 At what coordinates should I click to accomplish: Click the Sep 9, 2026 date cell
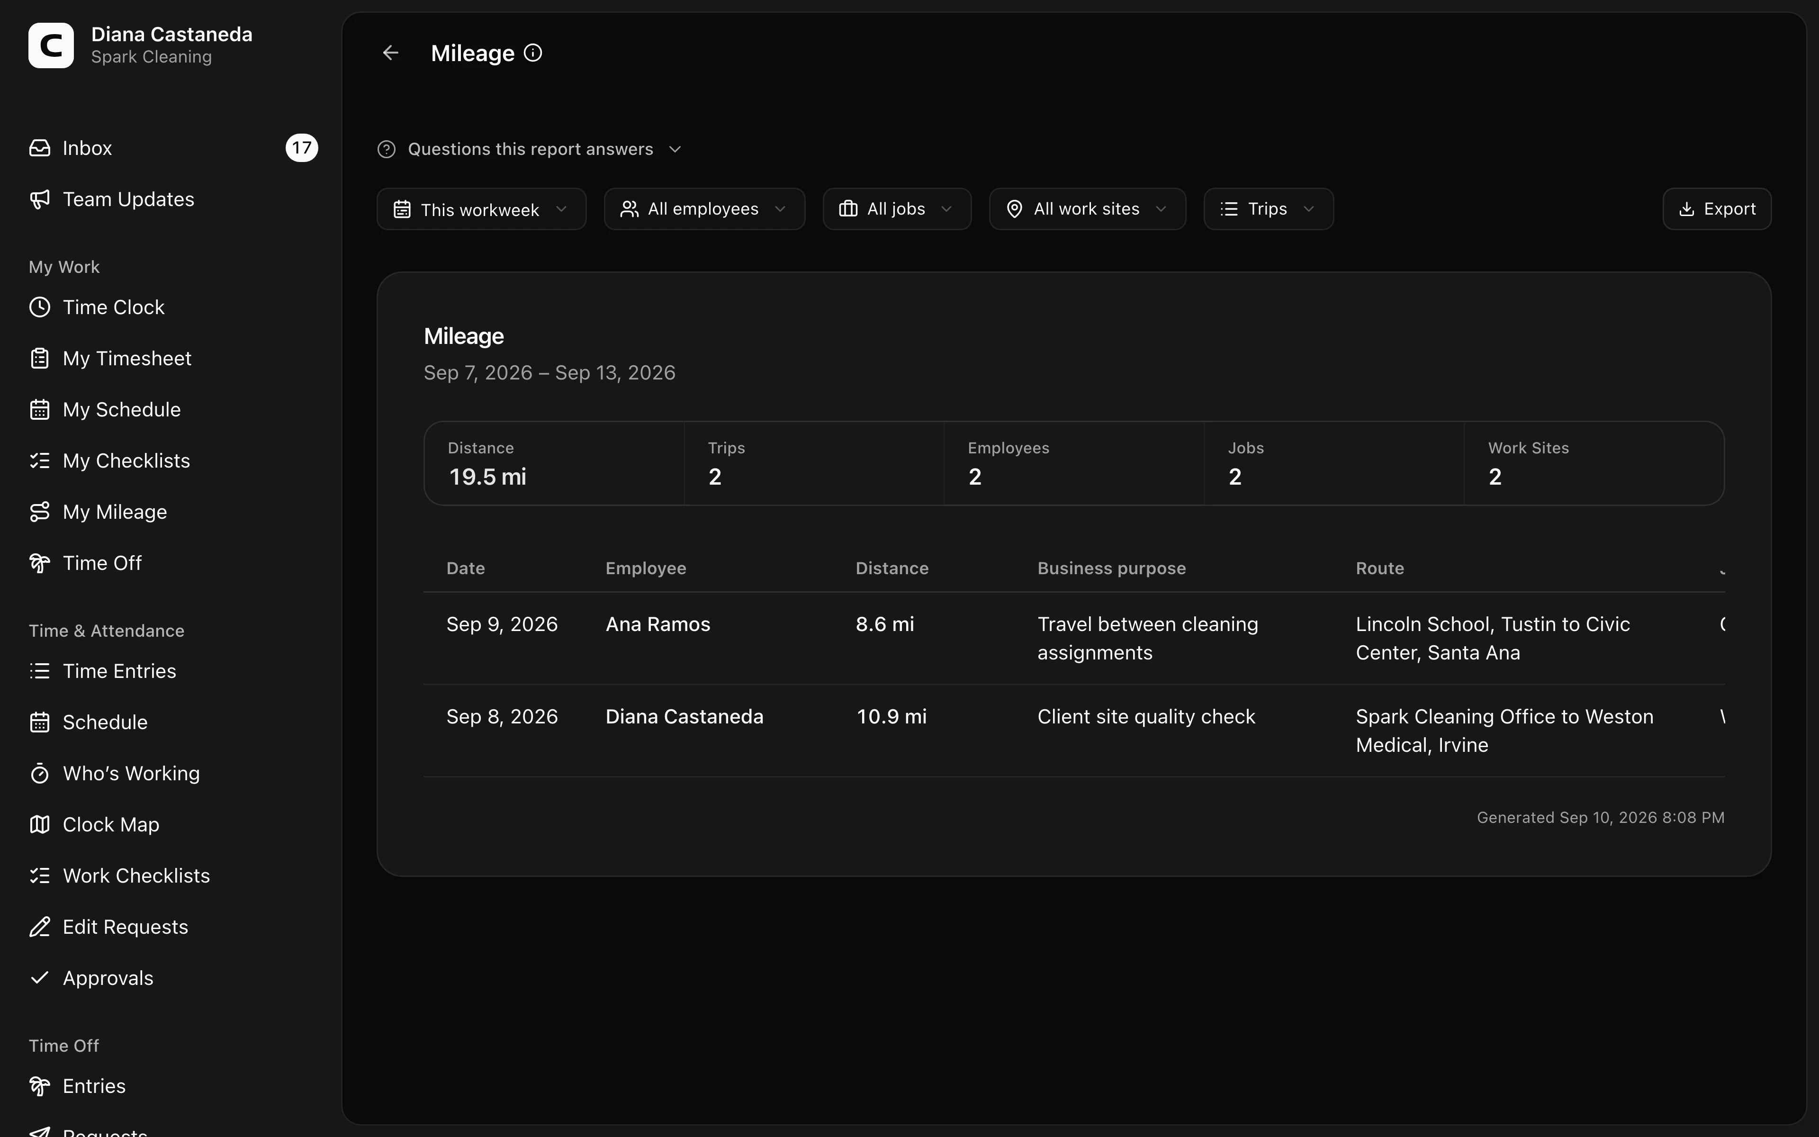[502, 625]
